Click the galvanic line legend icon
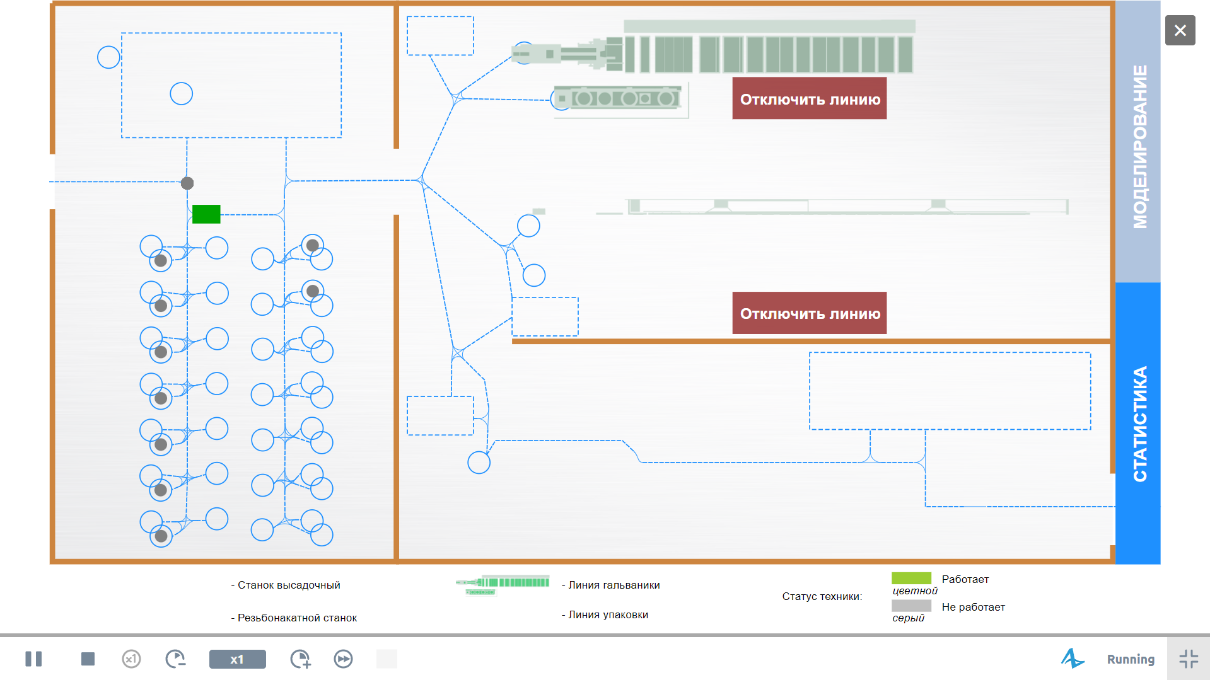 click(x=503, y=585)
